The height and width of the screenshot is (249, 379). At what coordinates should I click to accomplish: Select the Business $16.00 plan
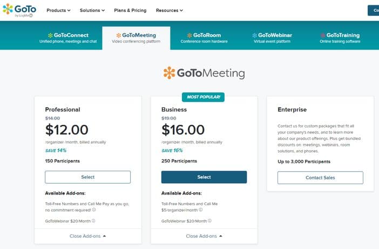(x=204, y=177)
